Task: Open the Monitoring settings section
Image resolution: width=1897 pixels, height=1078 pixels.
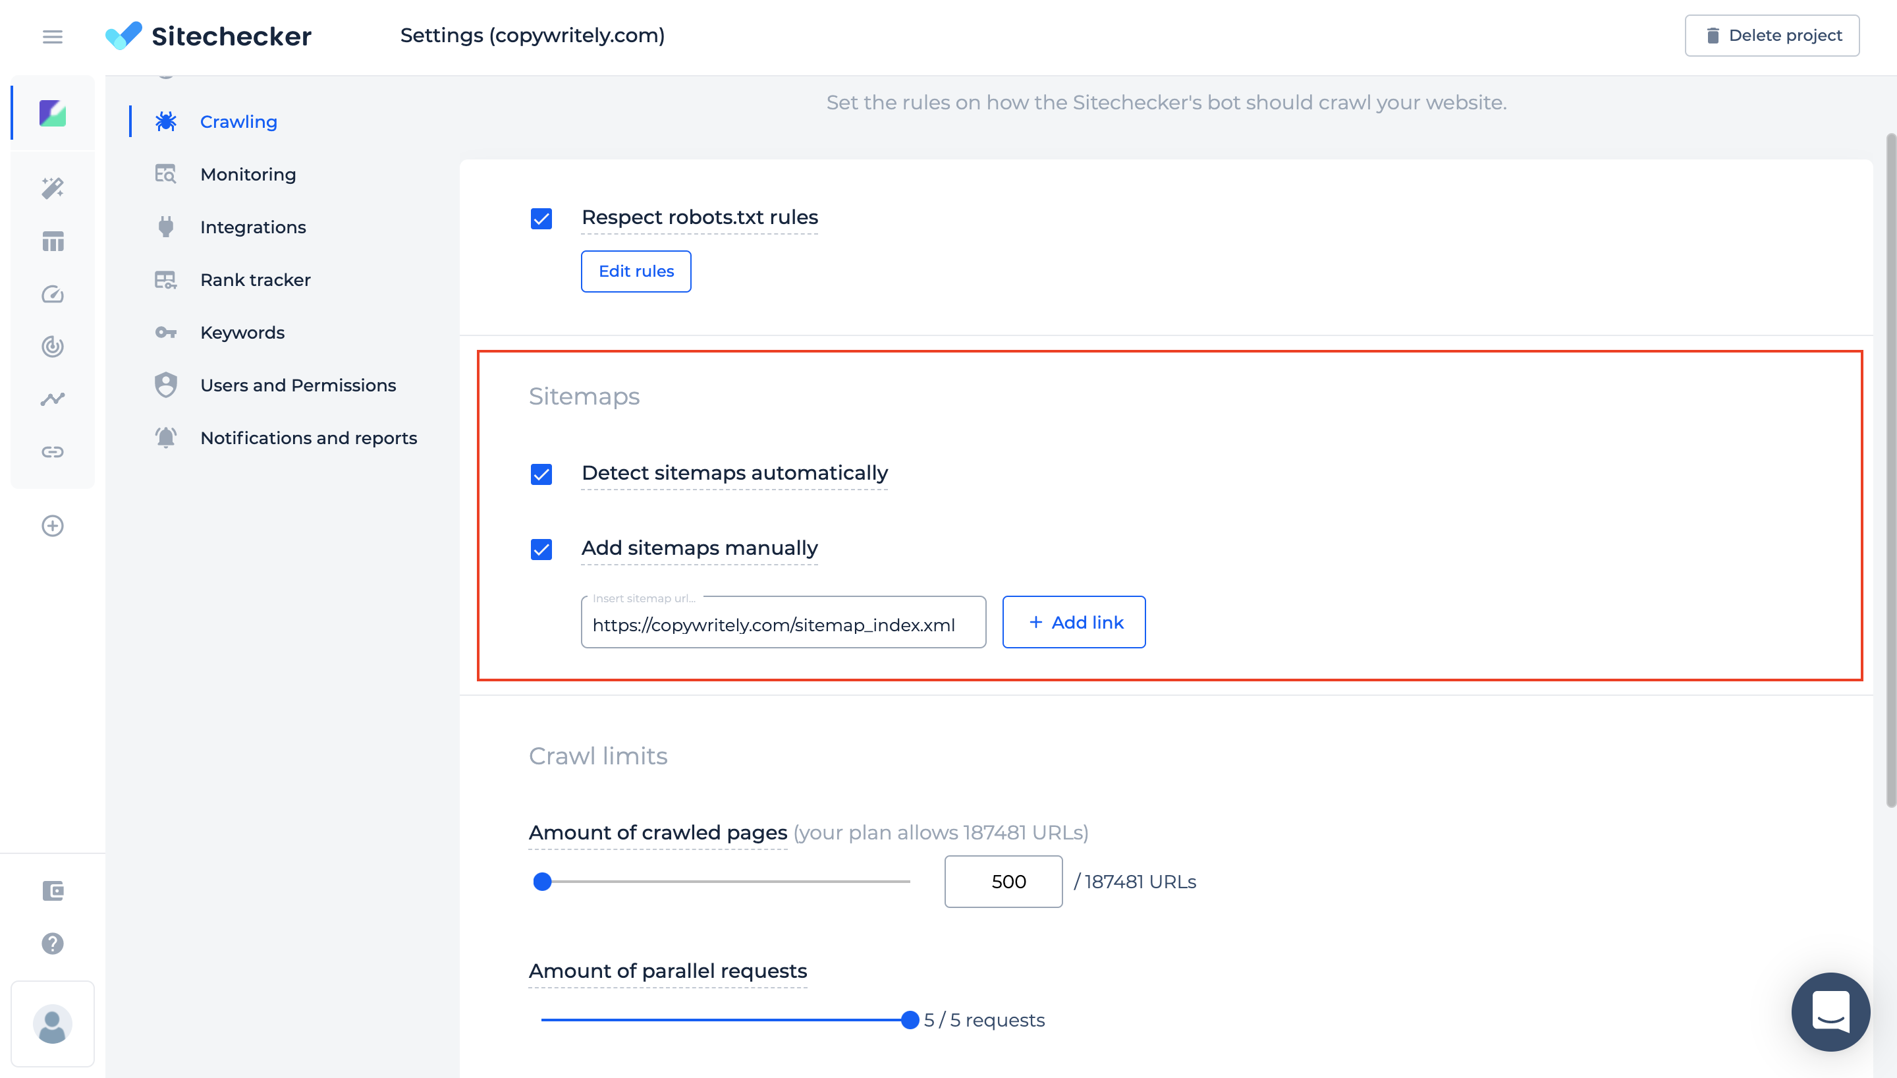Action: [x=248, y=173]
